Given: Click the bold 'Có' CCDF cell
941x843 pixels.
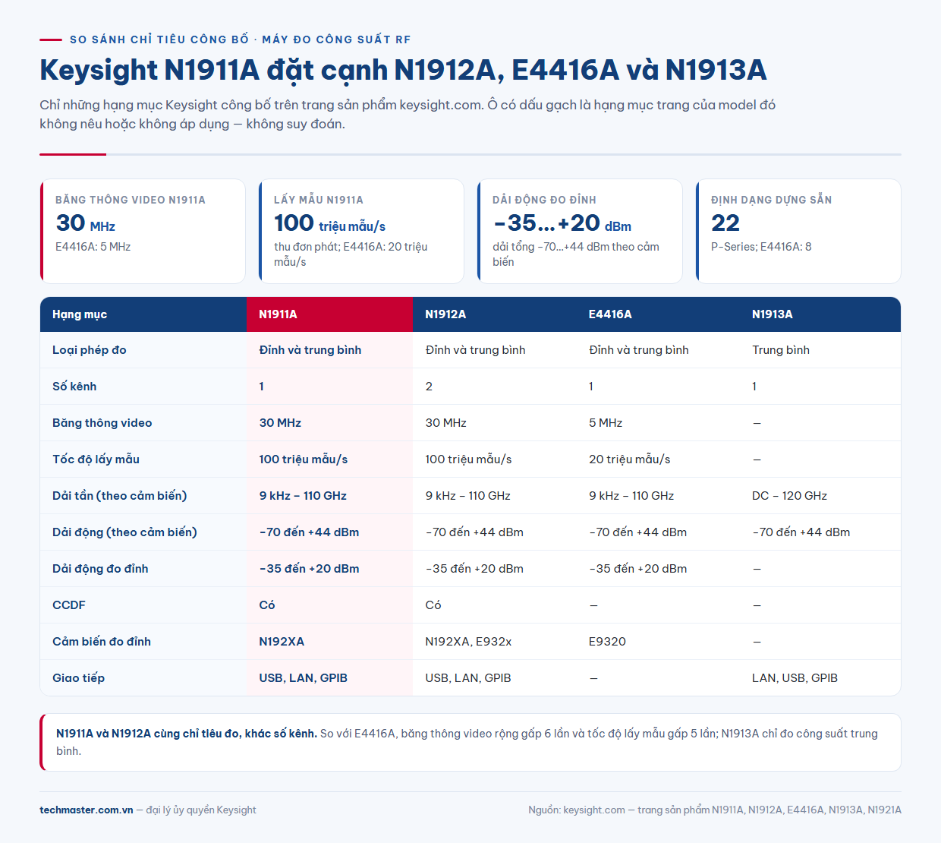Looking at the screenshot, I should 329,605.
